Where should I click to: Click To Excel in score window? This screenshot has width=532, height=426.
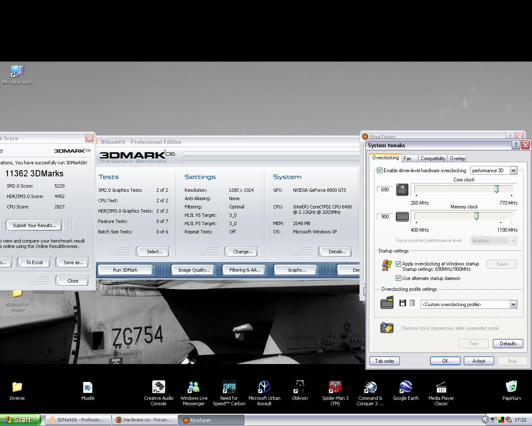click(34, 263)
